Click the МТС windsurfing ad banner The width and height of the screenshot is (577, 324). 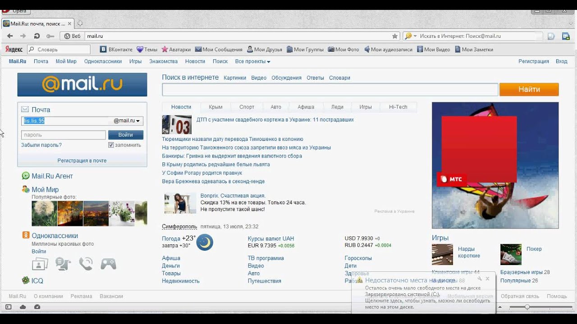[495, 165]
